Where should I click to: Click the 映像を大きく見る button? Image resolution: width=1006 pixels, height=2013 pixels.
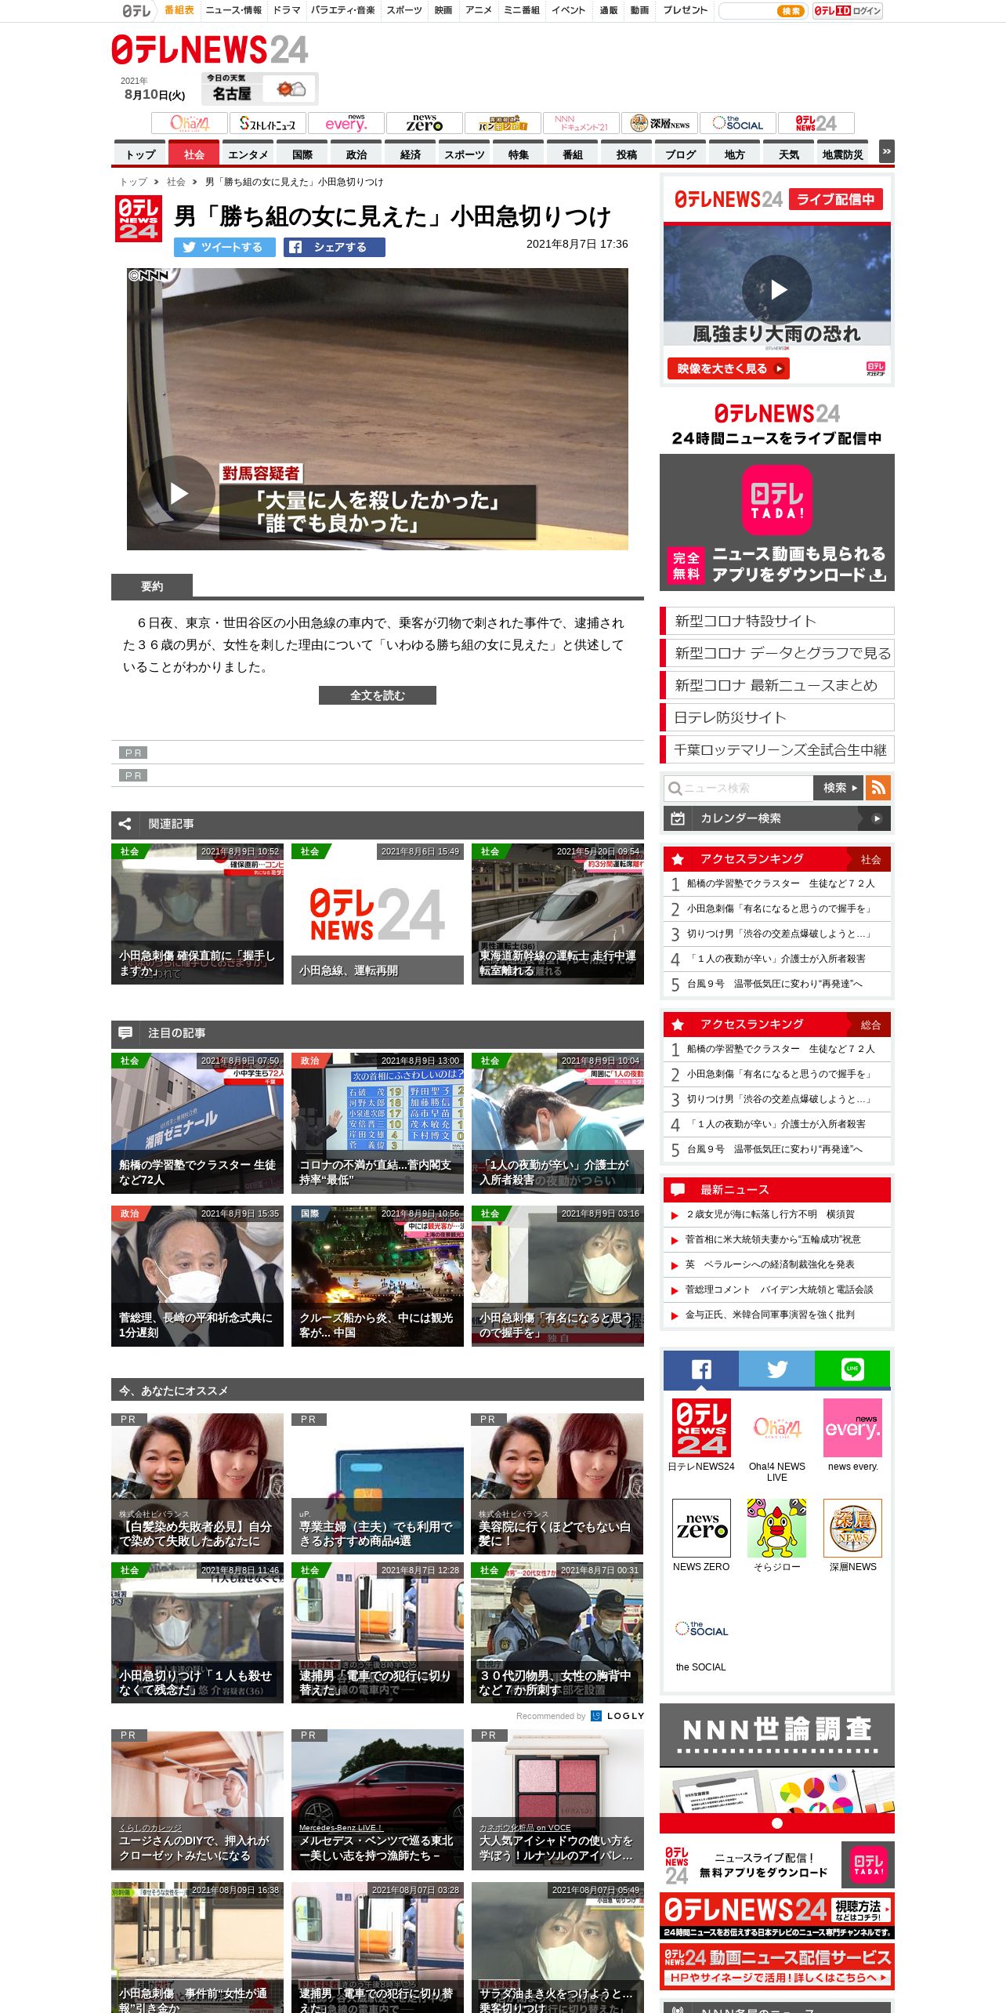(x=729, y=368)
